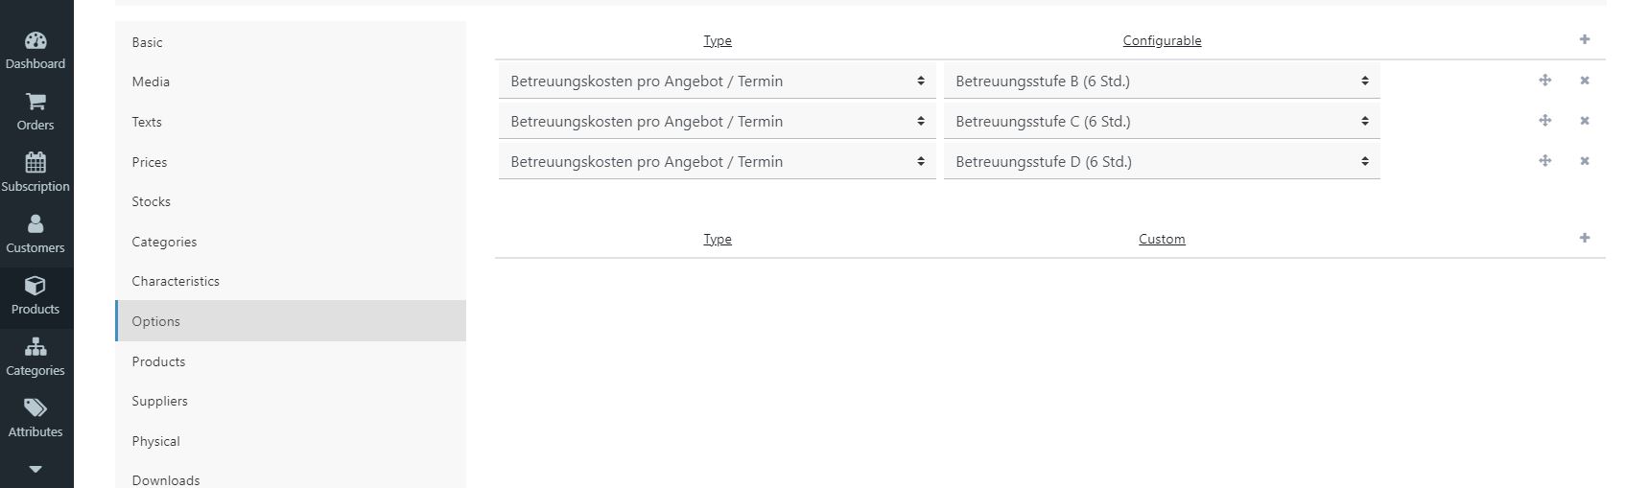Open Attributes tags icon
The width and height of the screenshot is (1626, 488).
click(35, 407)
